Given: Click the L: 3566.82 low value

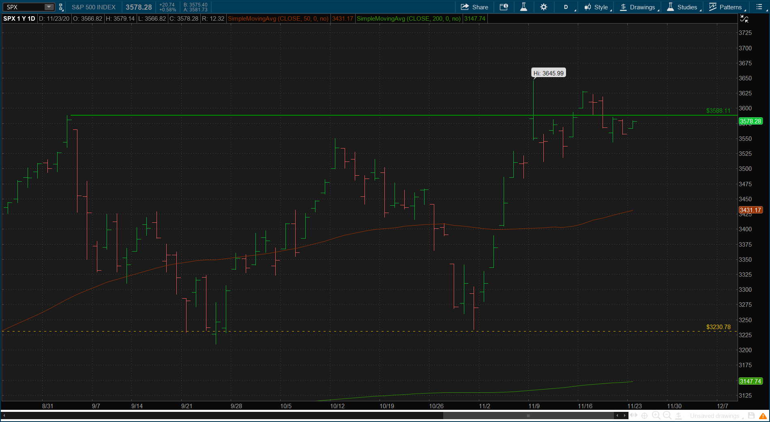Looking at the screenshot, I should click(152, 19).
